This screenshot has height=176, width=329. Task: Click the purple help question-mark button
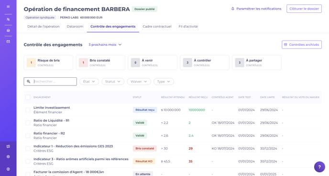[x=319, y=167]
